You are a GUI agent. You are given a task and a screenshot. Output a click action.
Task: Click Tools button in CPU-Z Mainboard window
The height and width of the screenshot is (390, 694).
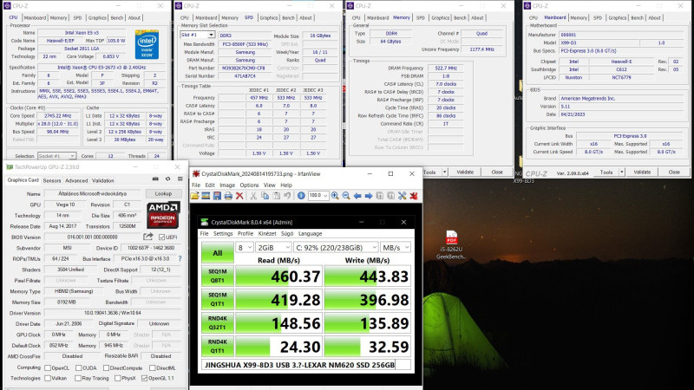(606, 172)
